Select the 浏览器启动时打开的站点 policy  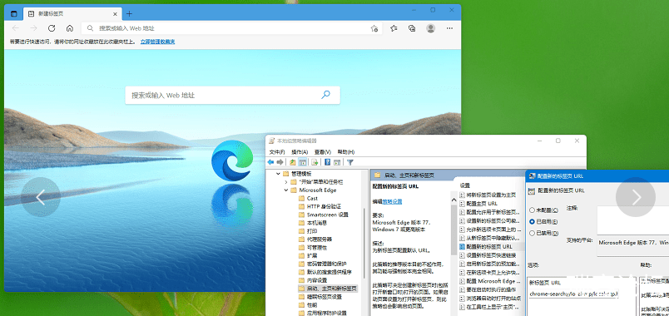(490, 298)
